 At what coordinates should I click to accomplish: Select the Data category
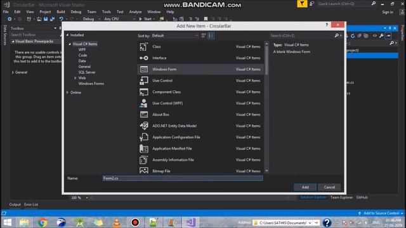pos(82,61)
